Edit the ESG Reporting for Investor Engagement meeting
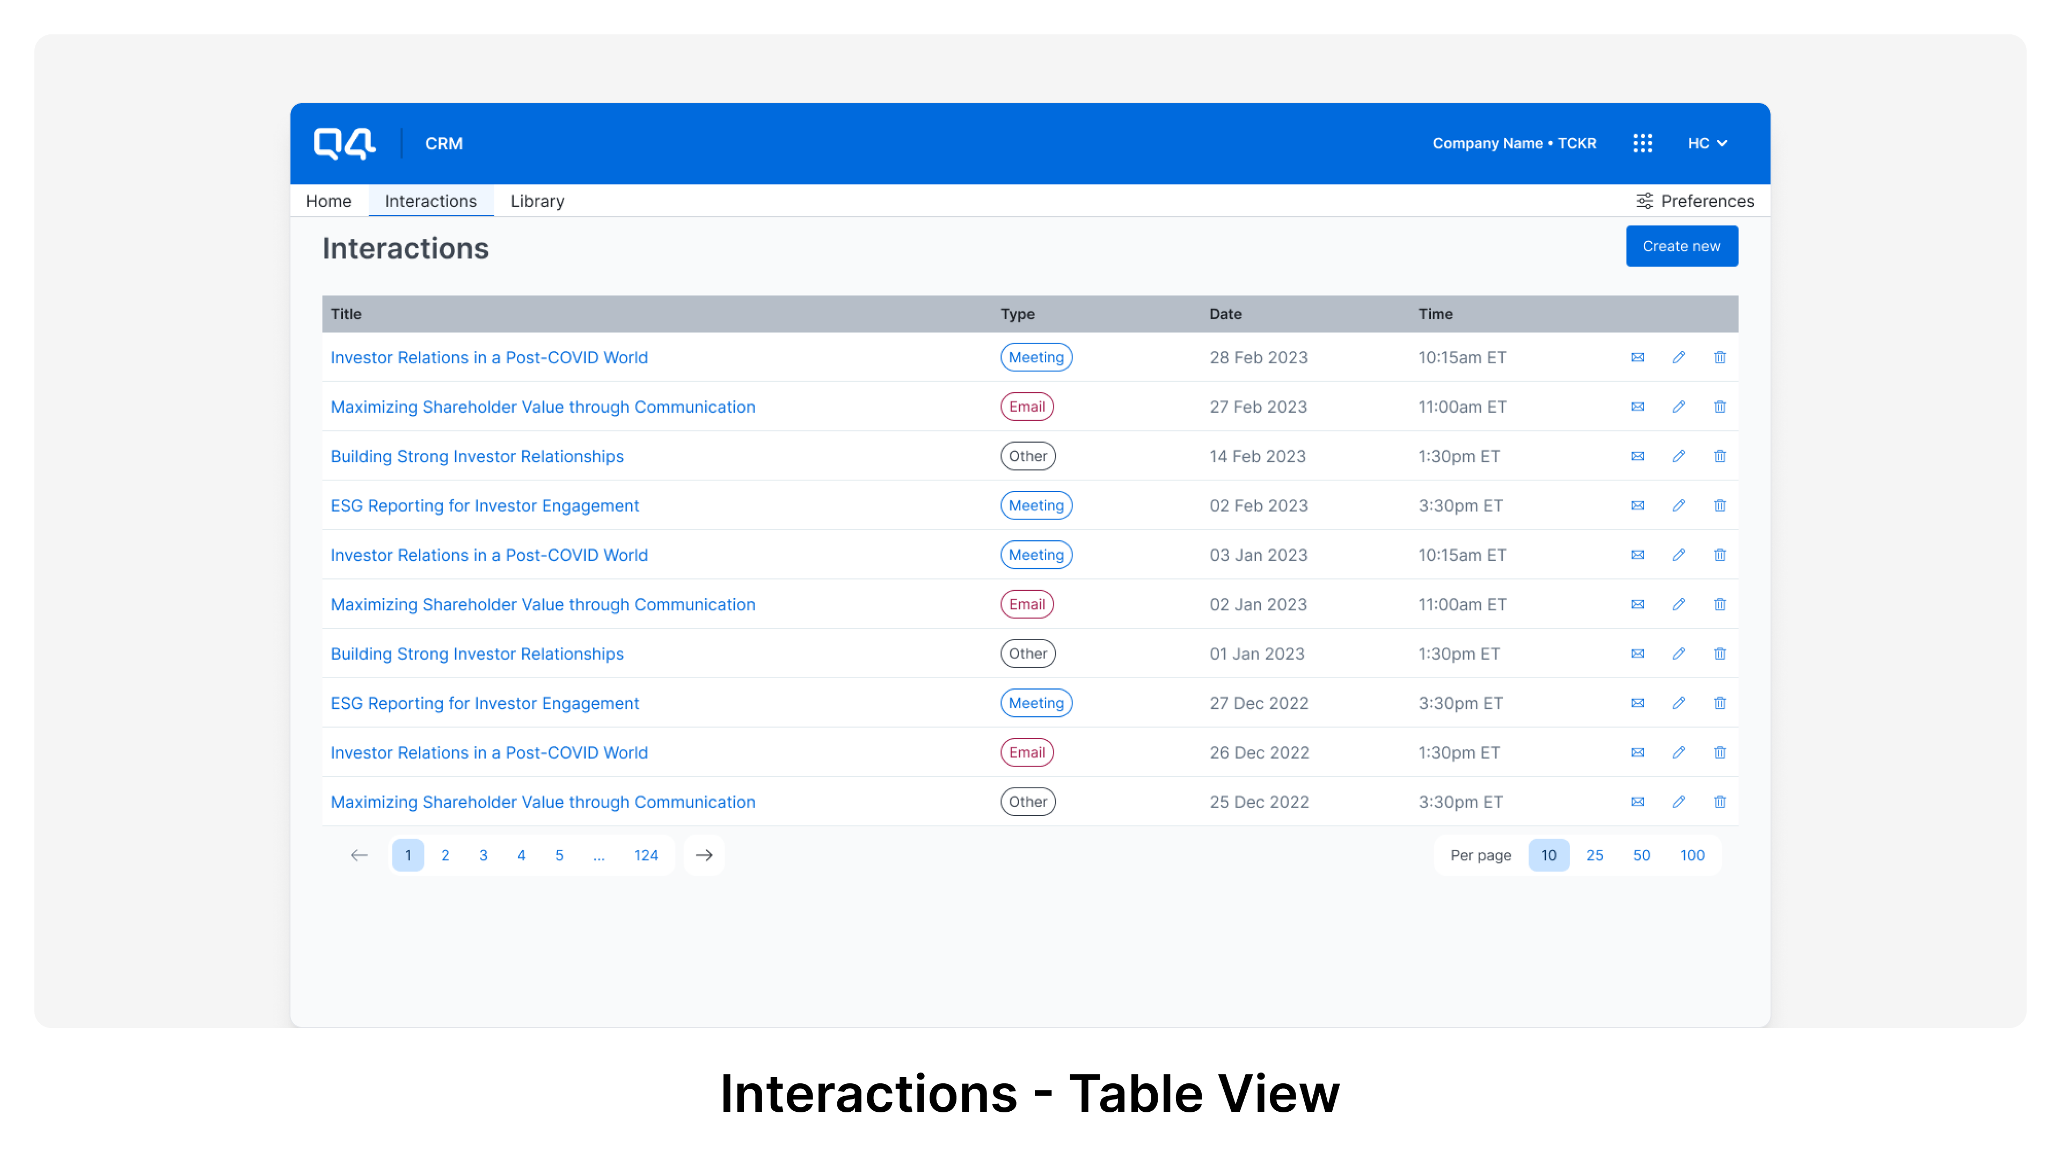This screenshot has height=1159, width=2061. pyautogui.click(x=1678, y=505)
